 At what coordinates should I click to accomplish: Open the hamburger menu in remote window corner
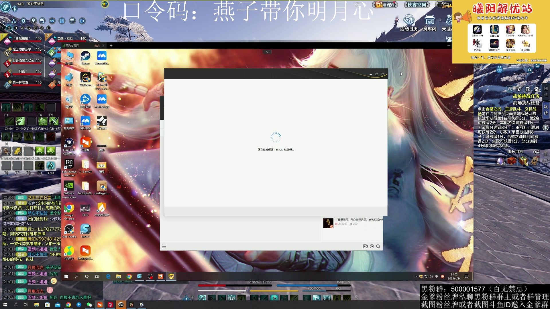(x=164, y=246)
